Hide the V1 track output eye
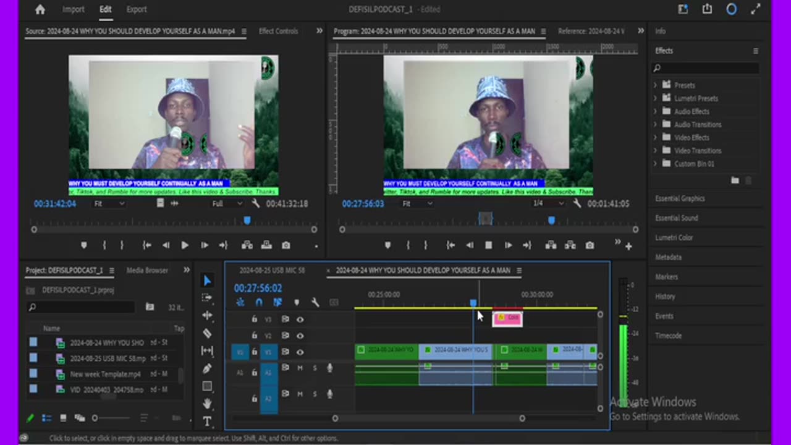 click(x=300, y=352)
